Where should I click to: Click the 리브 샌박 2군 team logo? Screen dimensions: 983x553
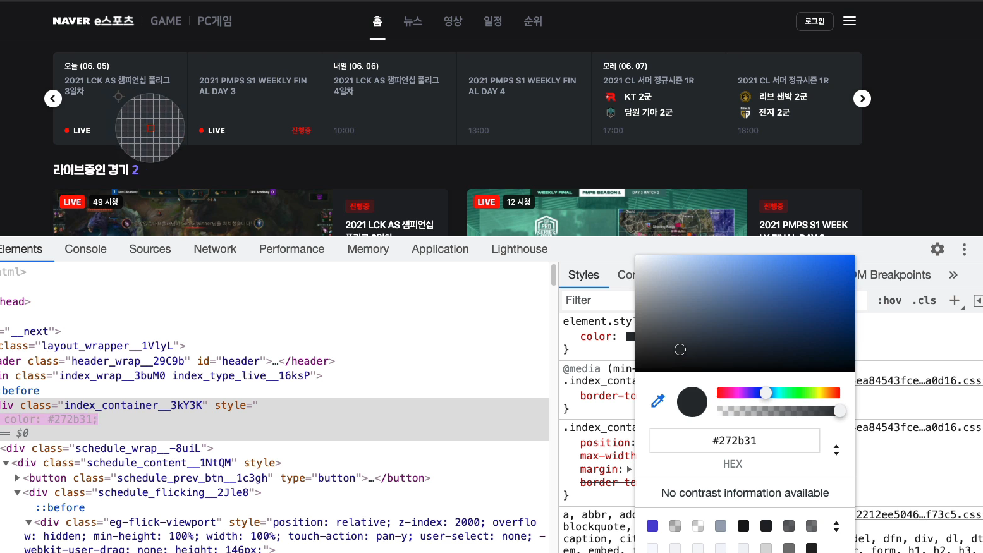point(745,97)
